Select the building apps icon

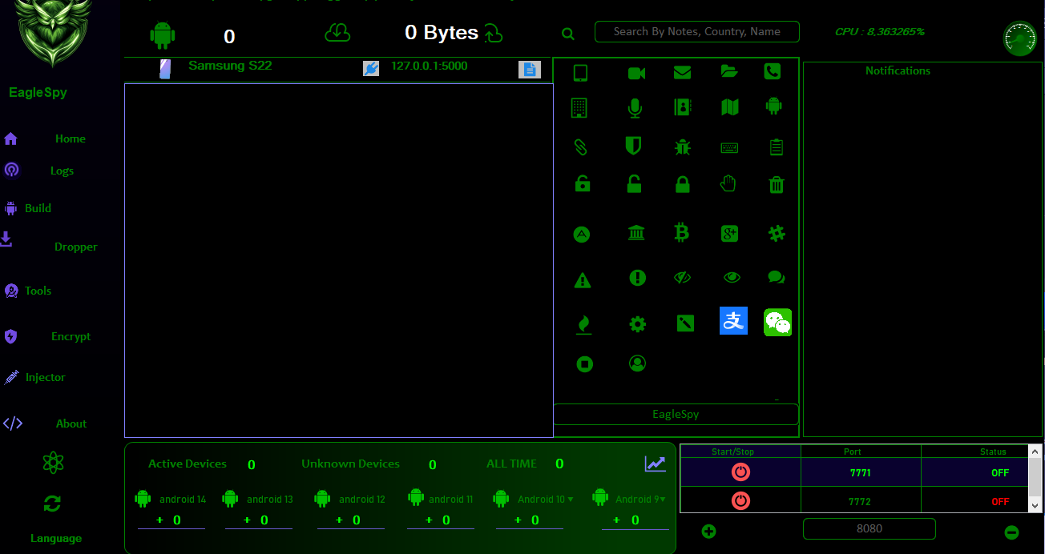[x=579, y=107]
